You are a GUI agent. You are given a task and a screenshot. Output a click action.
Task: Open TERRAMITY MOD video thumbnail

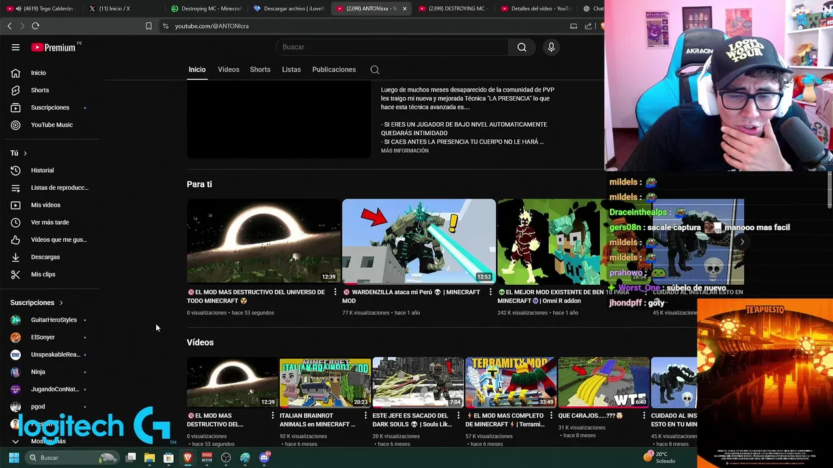click(x=511, y=383)
